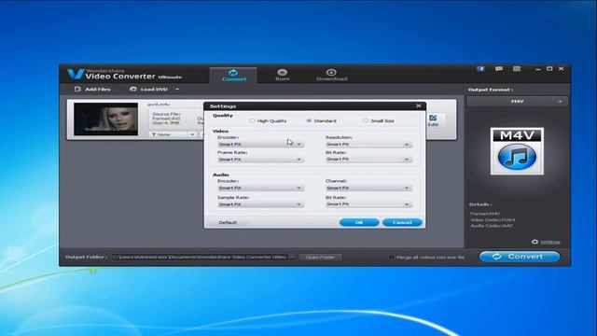Close the Settings dialog
The height and width of the screenshot is (336, 597).
point(419,105)
